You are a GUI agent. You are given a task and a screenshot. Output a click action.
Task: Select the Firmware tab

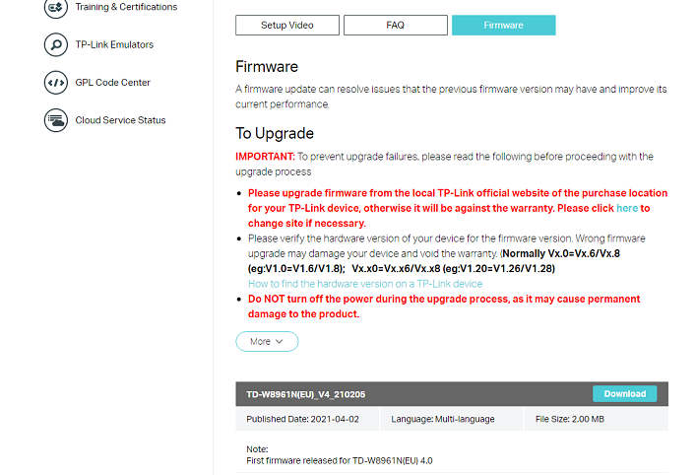pos(503,25)
